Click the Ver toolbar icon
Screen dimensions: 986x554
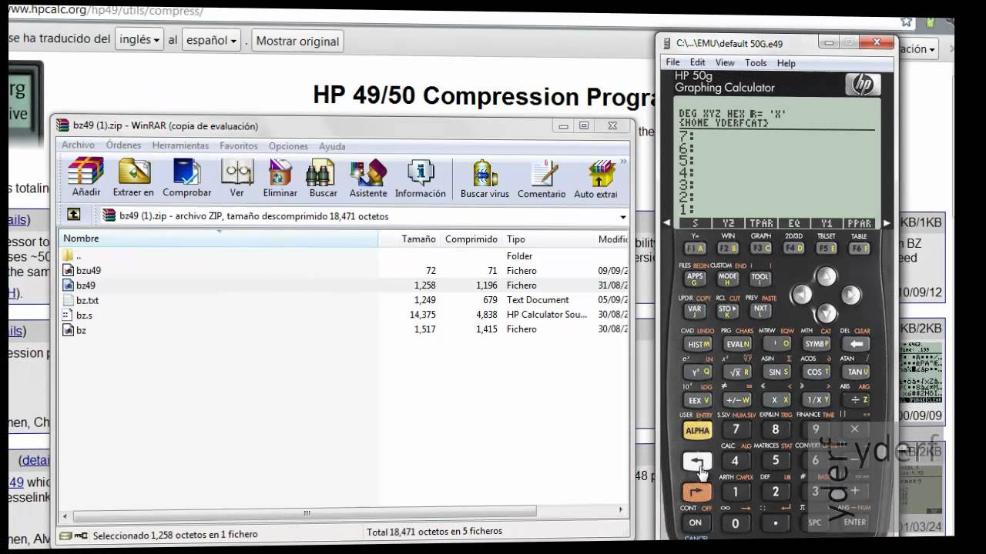(236, 179)
